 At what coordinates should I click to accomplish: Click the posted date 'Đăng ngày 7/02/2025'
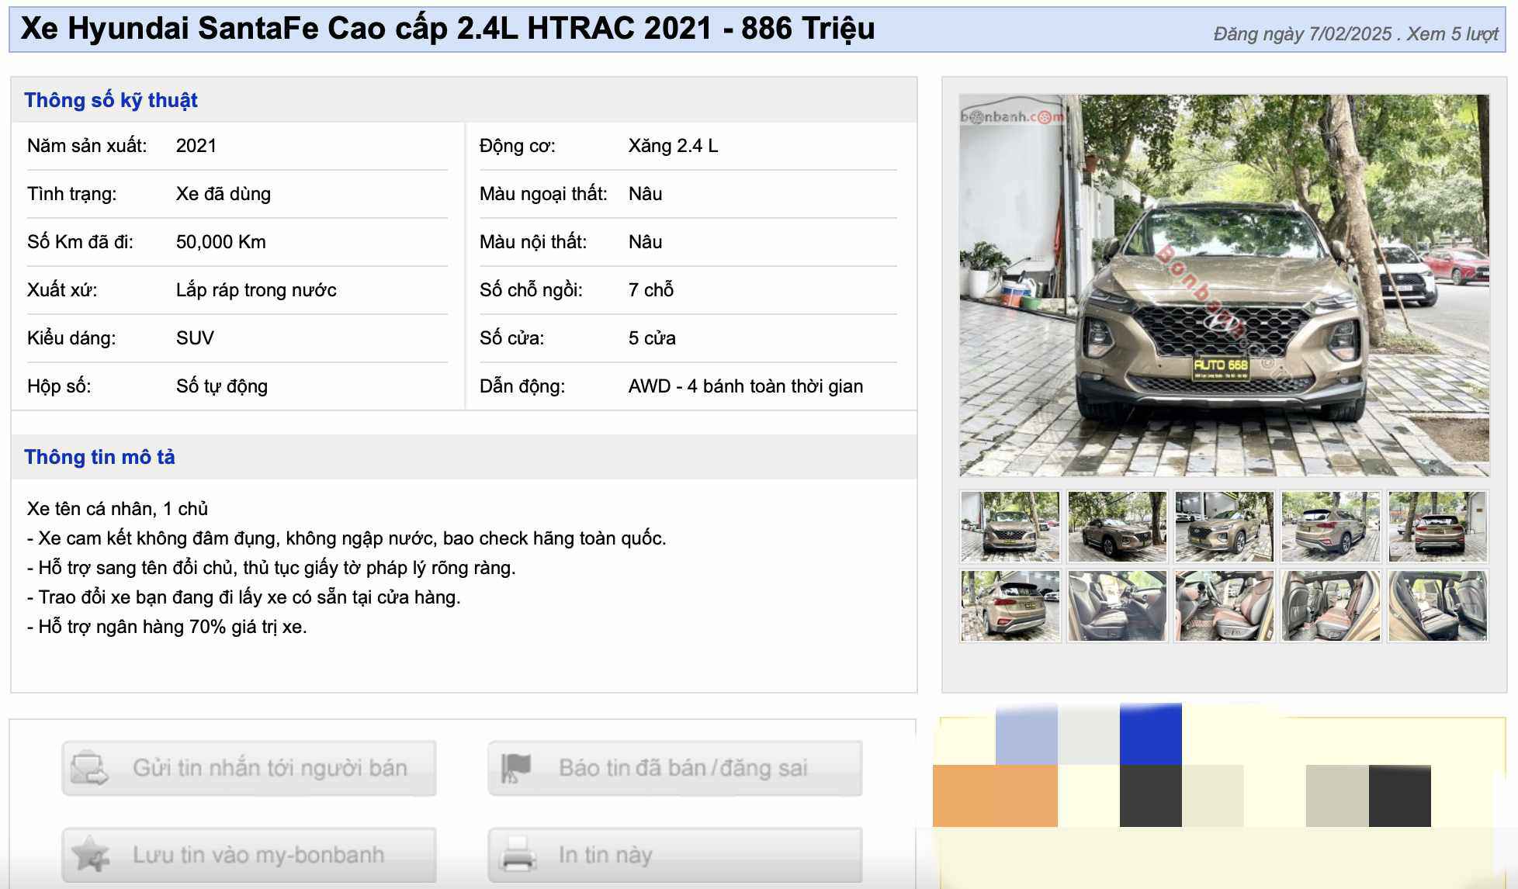pos(1303,34)
